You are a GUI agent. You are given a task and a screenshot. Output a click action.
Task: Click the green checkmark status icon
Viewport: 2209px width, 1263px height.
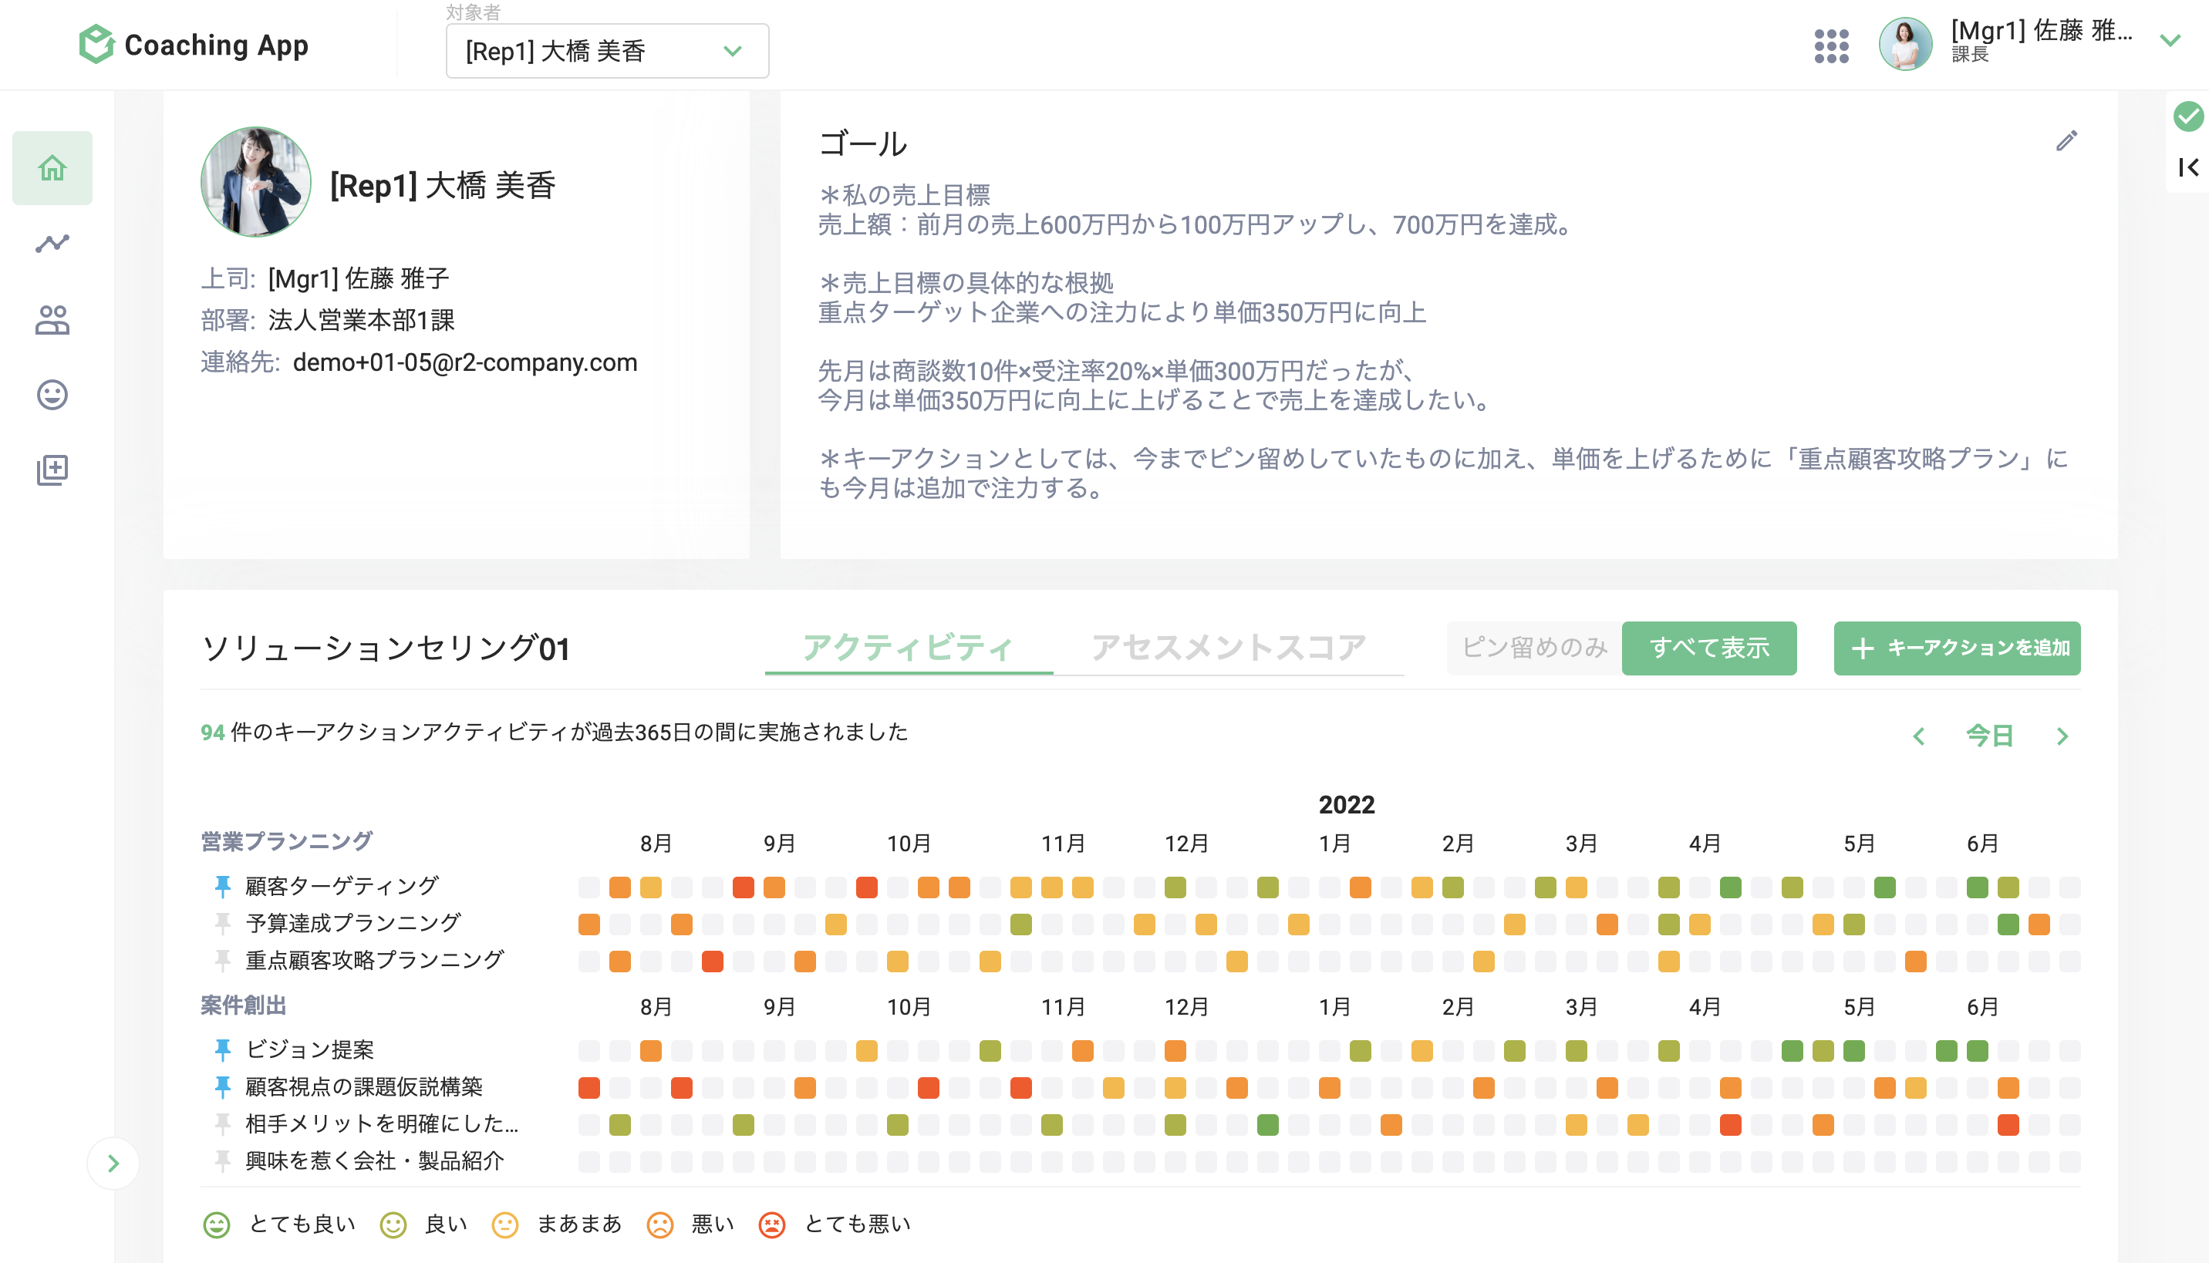pos(2187,116)
